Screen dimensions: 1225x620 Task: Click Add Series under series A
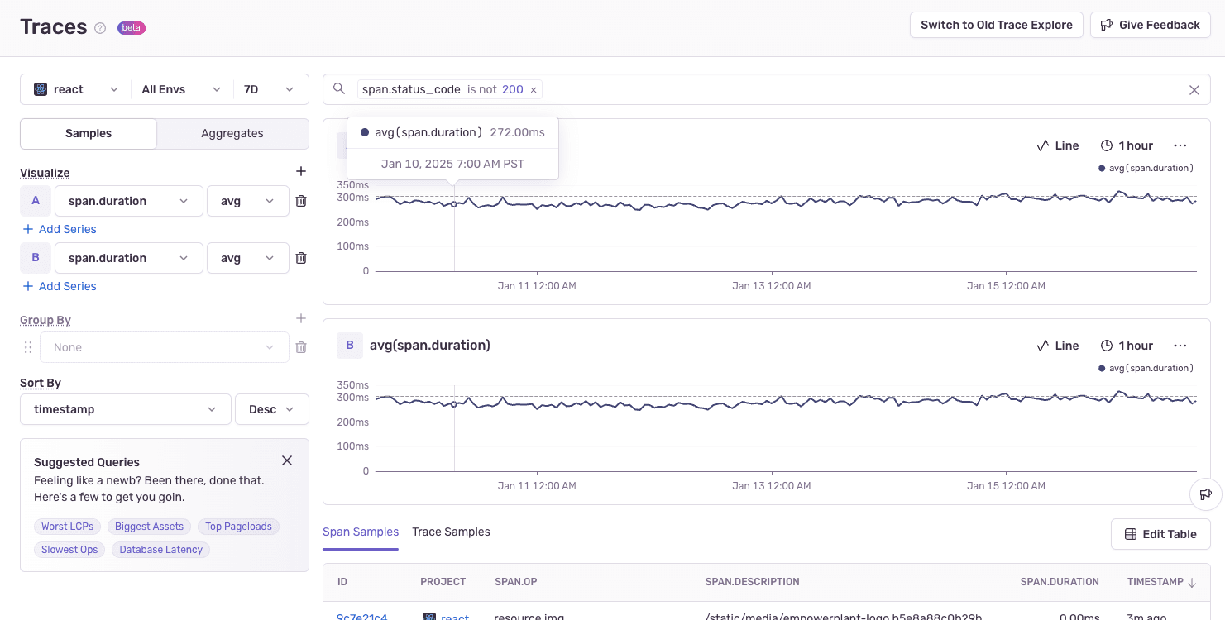[x=59, y=228]
